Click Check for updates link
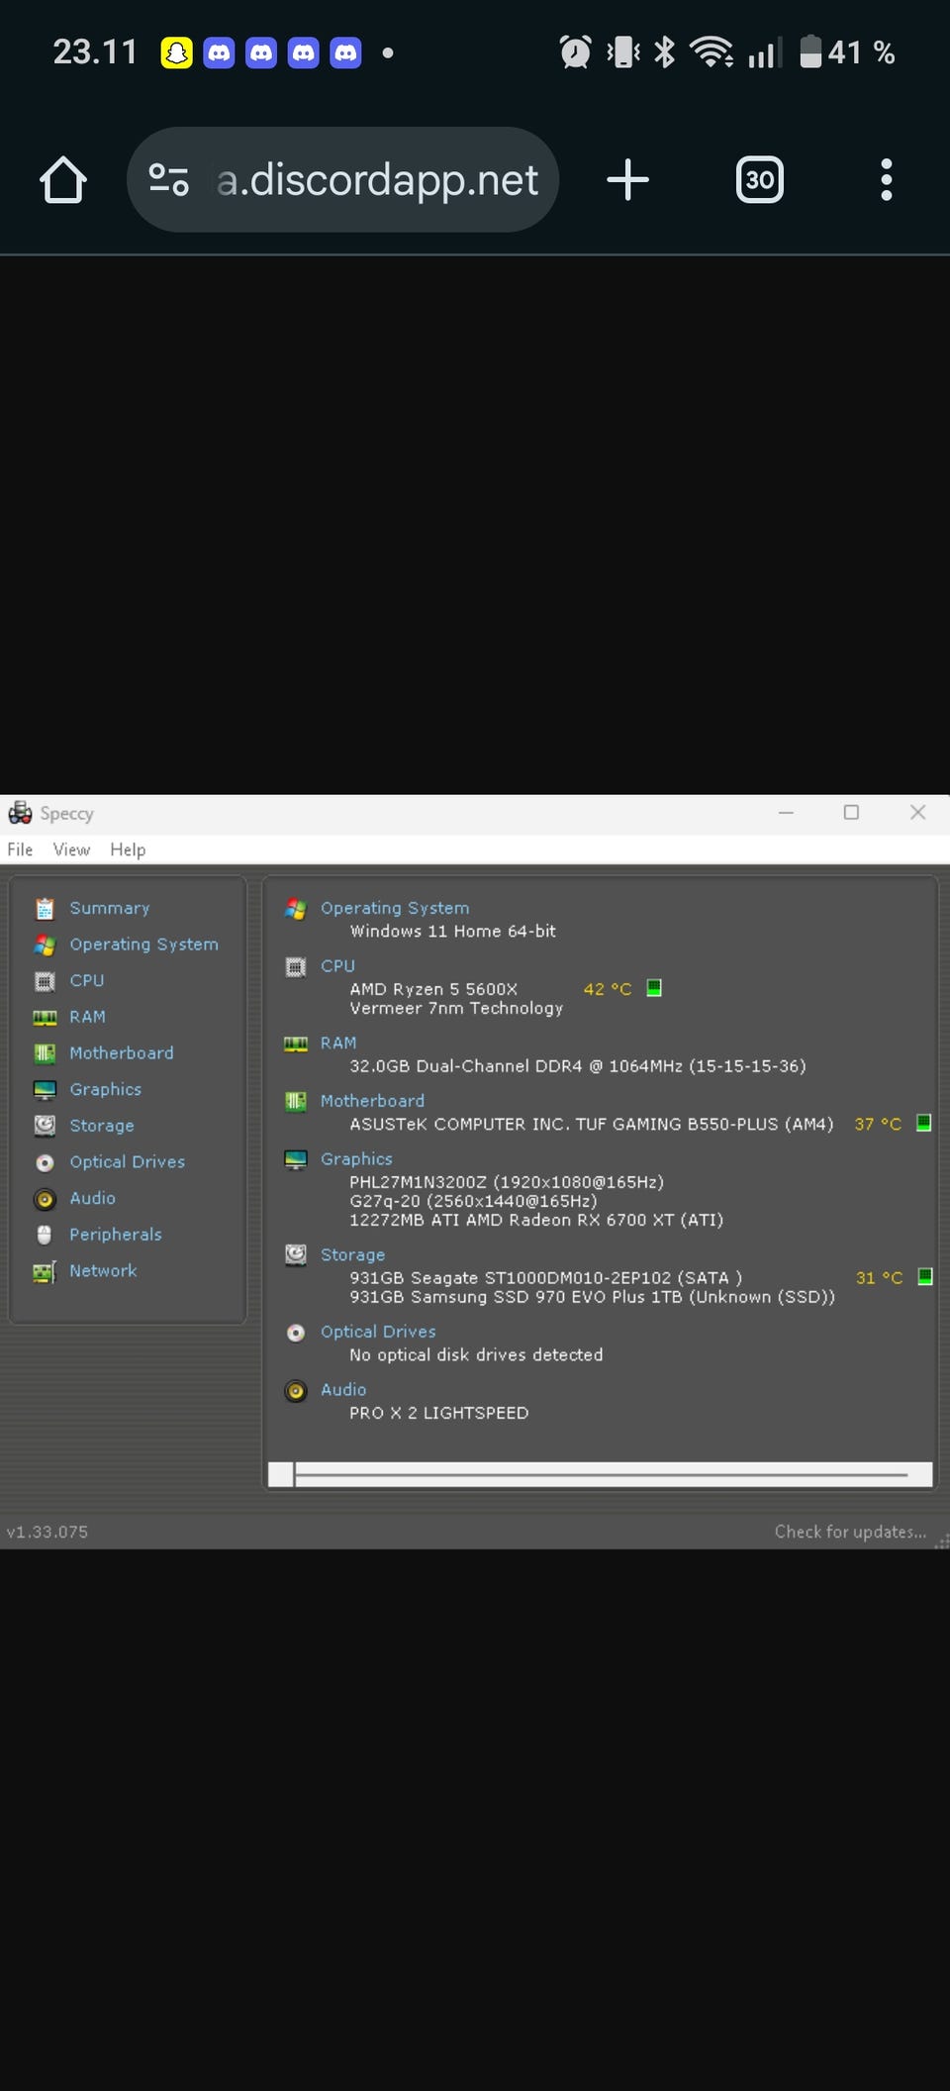The height and width of the screenshot is (2091, 950). (851, 1532)
